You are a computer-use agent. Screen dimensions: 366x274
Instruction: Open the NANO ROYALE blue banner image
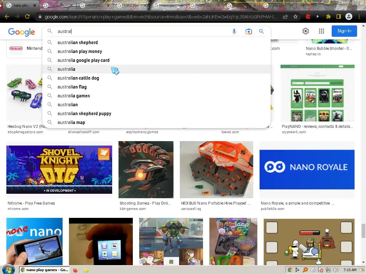click(307, 170)
